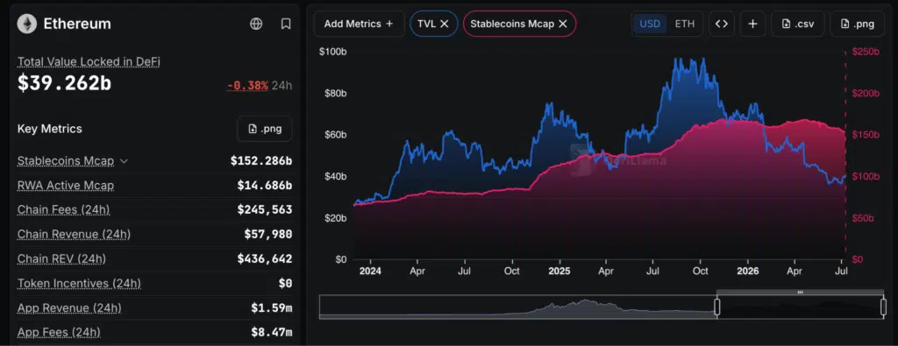
Task: Remove the Stablecoins Mcap metric chip
Action: (x=563, y=24)
